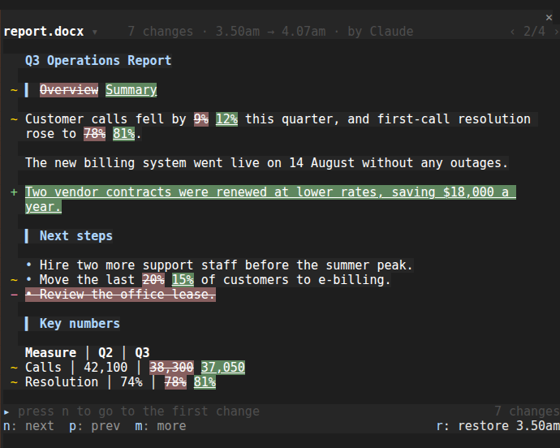
Task: Close the diff viewer with the × icon
Action: point(549,17)
